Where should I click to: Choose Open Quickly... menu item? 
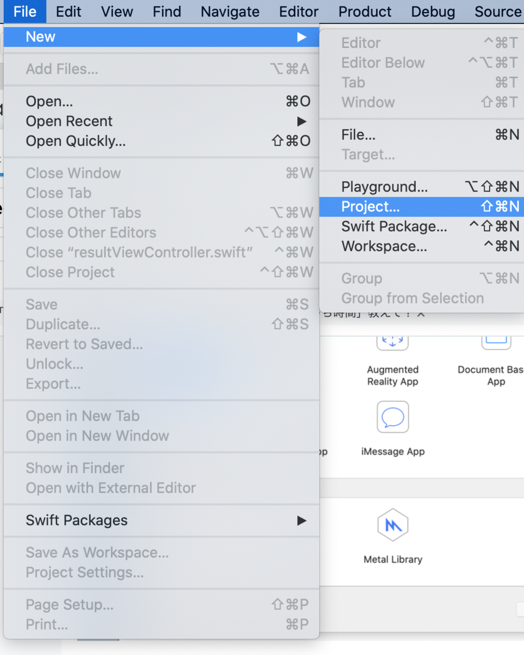pyautogui.click(x=75, y=141)
